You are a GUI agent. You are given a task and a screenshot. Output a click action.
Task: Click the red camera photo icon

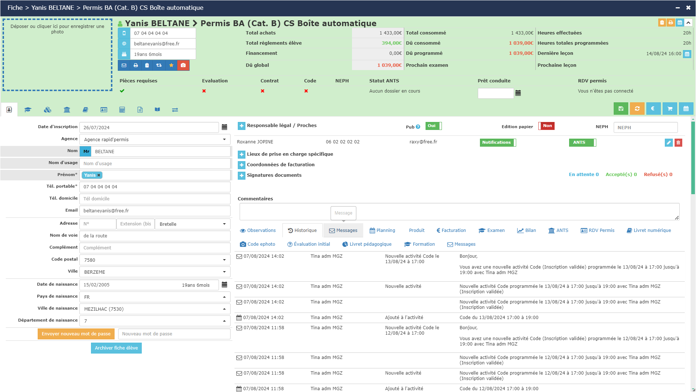pyautogui.click(x=183, y=65)
